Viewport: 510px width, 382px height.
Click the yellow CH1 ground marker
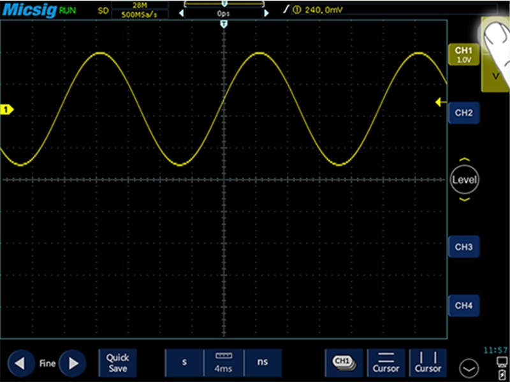coord(6,110)
